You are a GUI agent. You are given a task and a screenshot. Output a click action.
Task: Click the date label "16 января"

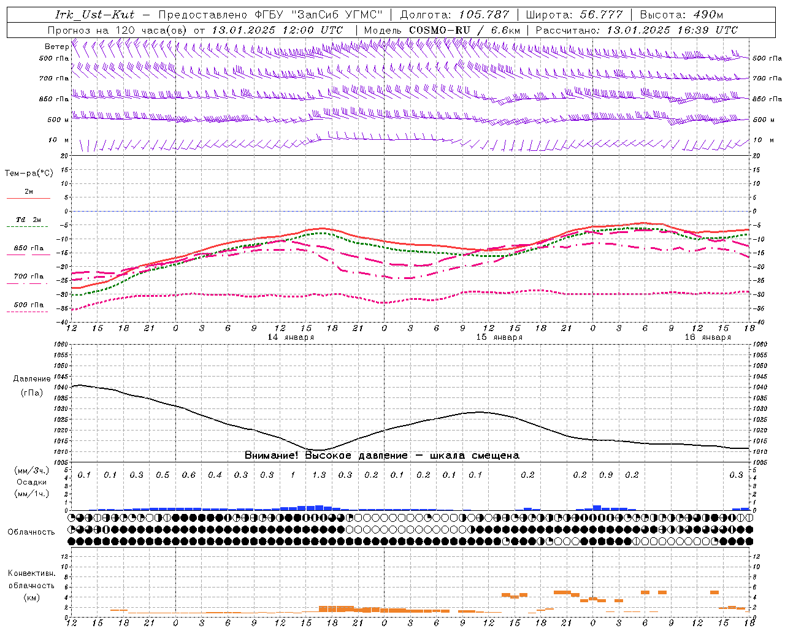click(x=708, y=337)
